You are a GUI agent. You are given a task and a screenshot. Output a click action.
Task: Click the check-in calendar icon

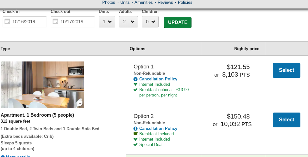8,22
